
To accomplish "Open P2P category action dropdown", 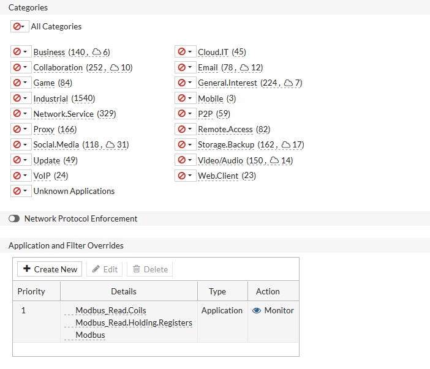I will click(185, 114).
